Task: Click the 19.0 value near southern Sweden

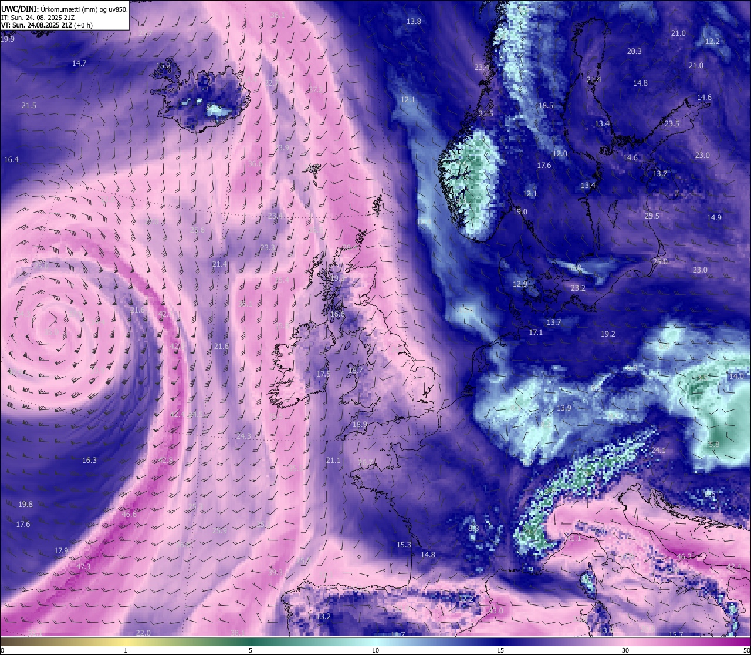Action: coord(520,212)
